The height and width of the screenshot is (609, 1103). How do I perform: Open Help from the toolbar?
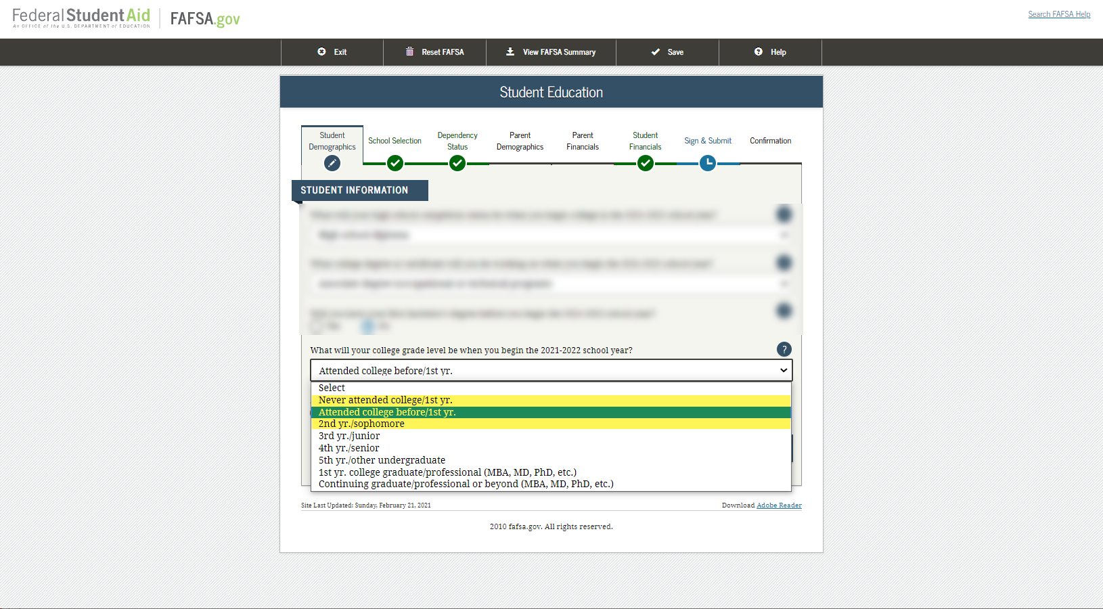click(770, 52)
